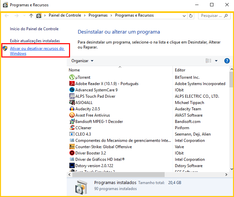This screenshot has width=234, height=197.
Task: Click the vertical scrollbar thumb
Action: tap(231, 79)
